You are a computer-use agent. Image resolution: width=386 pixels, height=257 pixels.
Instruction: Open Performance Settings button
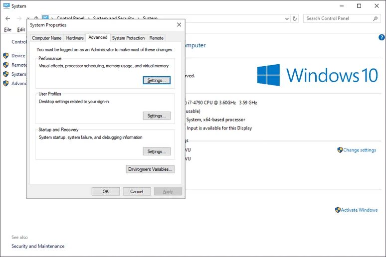(x=157, y=80)
